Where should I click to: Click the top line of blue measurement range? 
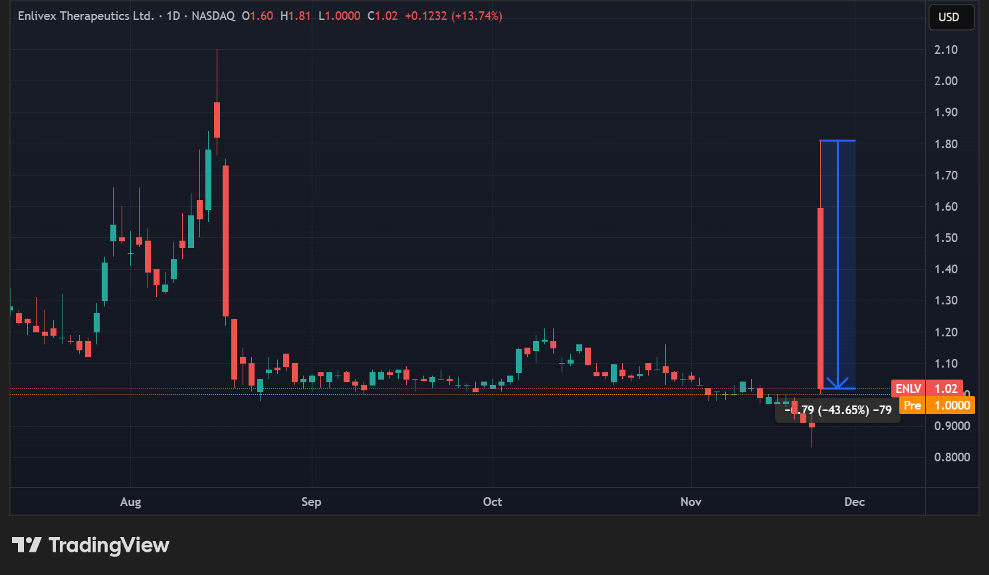837,141
